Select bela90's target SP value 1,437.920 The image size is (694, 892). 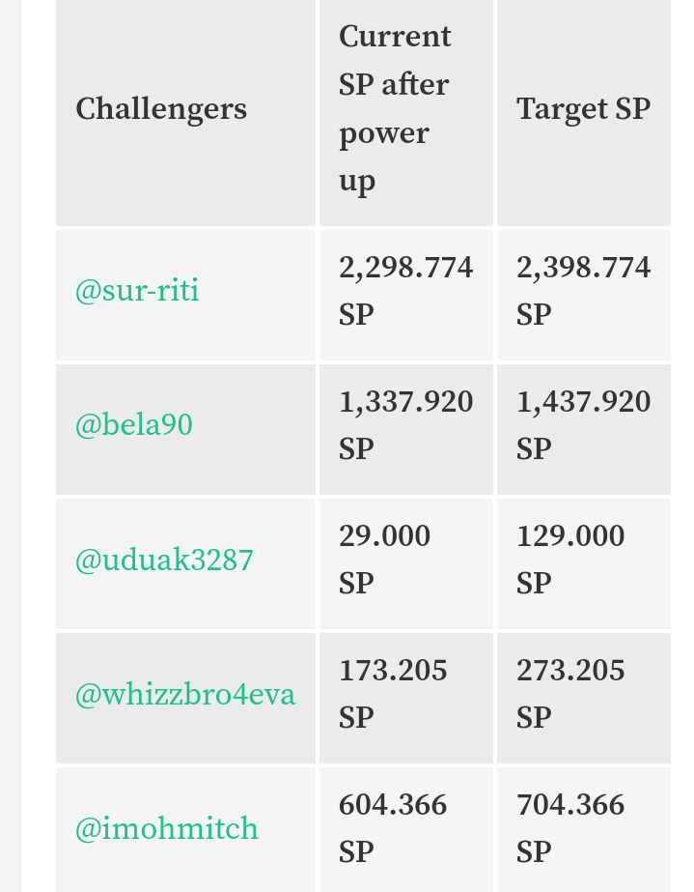point(583,402)
